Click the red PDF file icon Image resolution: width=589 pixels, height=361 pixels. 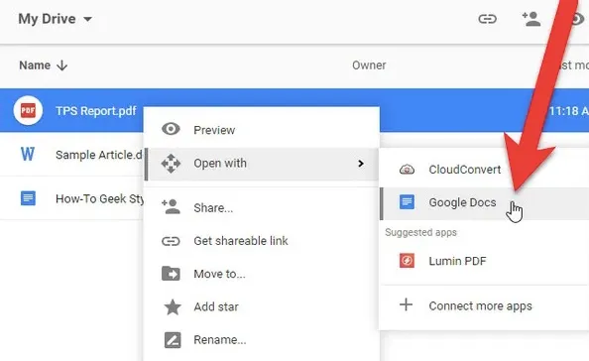click(x=28, y=110)
